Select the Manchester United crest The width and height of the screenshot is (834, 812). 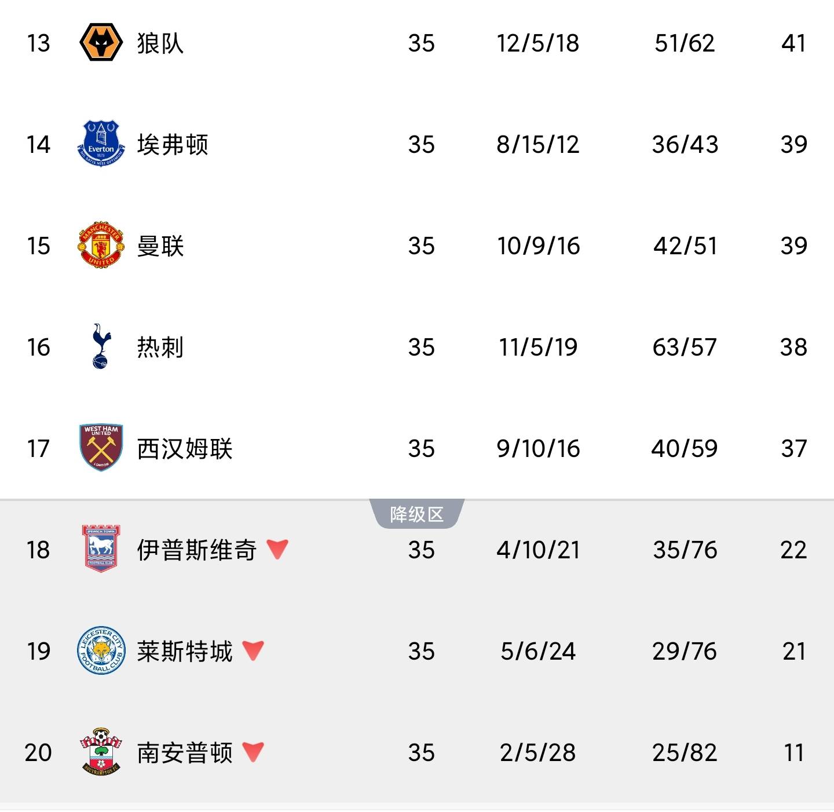tap(101, 246)
